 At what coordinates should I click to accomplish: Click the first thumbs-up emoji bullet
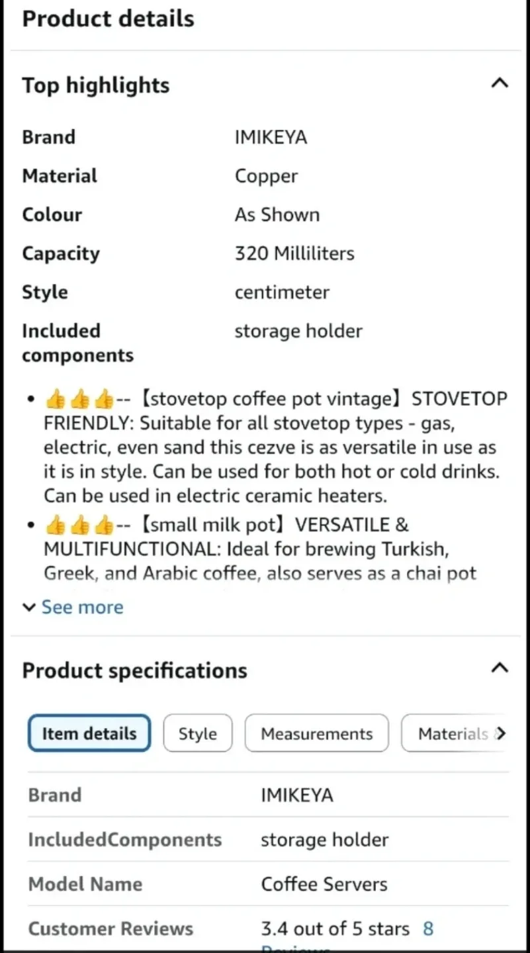[55, 398]
